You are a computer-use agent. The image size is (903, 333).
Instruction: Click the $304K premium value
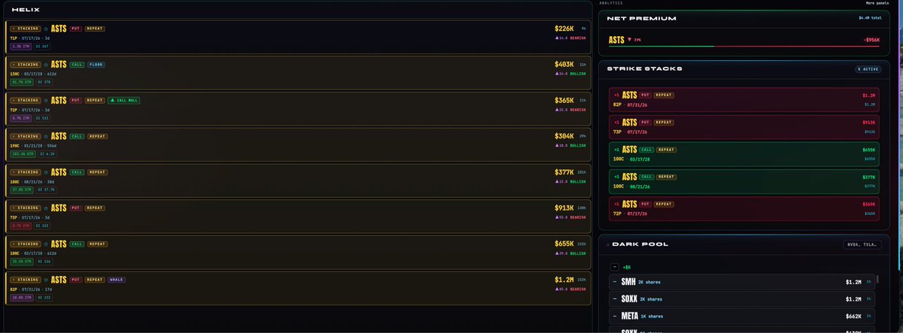tap(565, 136)
